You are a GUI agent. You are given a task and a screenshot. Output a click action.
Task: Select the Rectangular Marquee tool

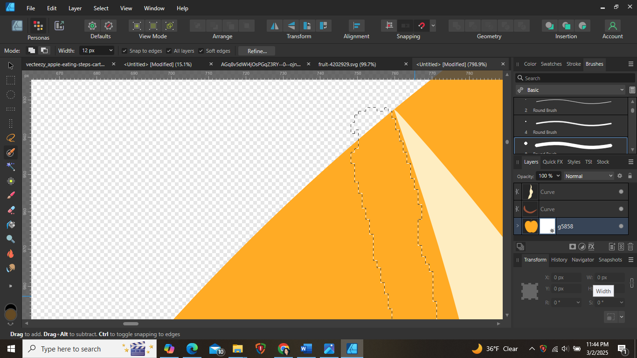point(11,80)
